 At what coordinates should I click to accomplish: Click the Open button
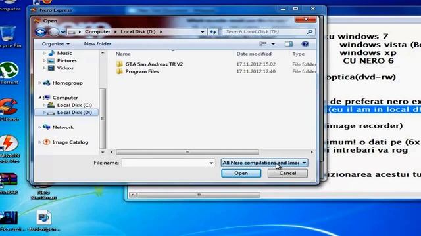[241, 173]
